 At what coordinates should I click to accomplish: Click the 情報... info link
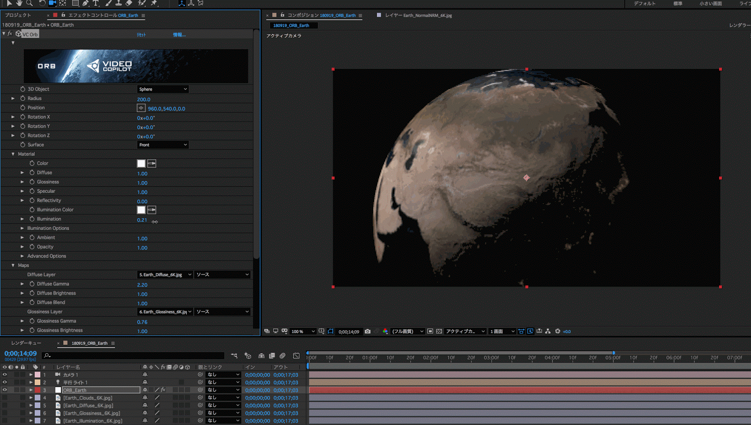pyautogui.click(x=179, y=35)
